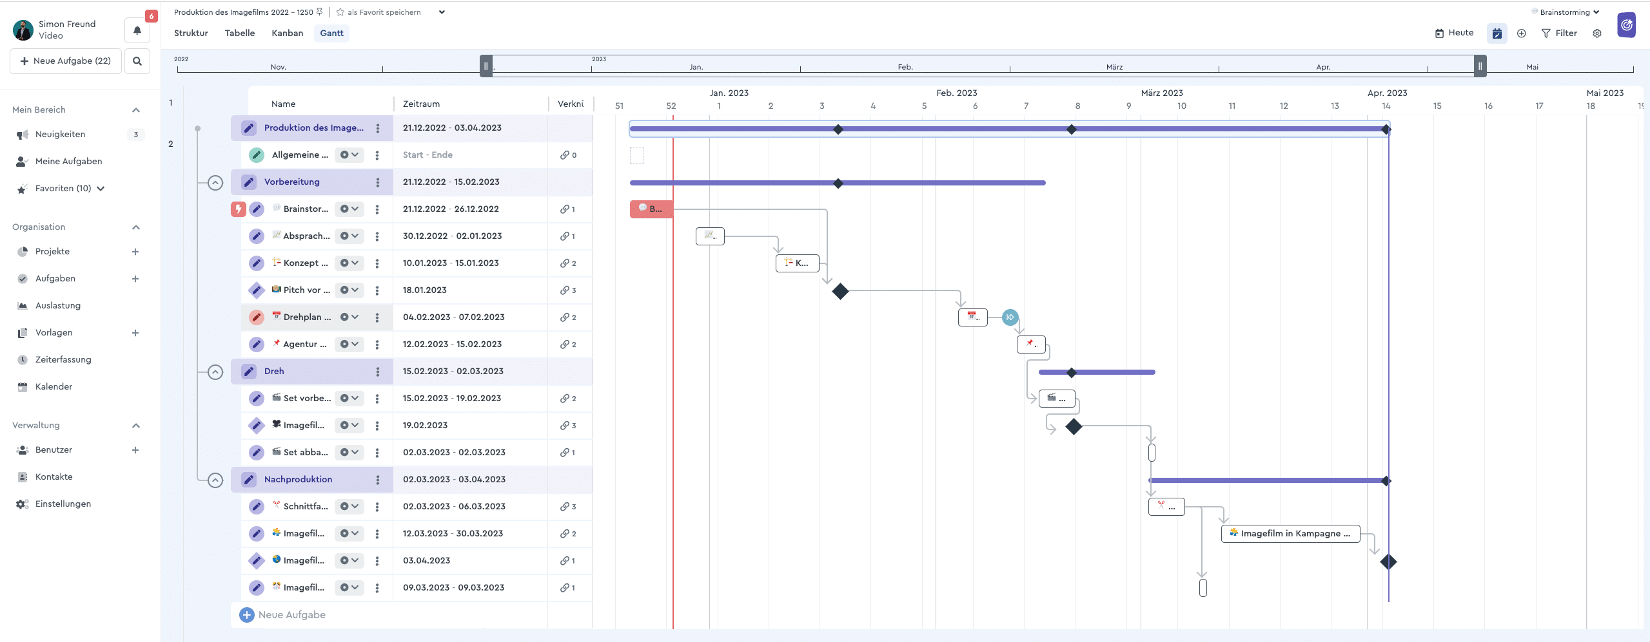Click date range 21.12.2022 - 26.12.2022
This screenshot has width=1650, height=642.
click(451, 209)
